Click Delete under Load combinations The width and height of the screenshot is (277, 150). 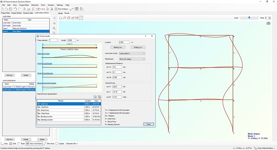pyautogui.click(x=42, y=139)
